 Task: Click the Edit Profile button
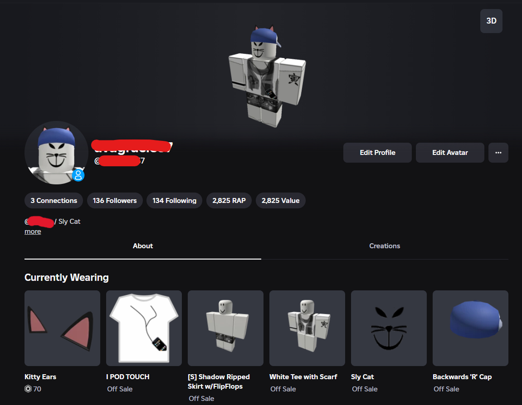(x=377, y=153)
